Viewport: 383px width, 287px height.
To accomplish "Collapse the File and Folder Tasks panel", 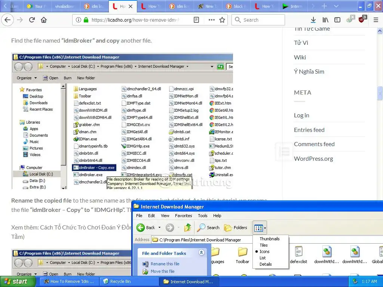I will [201, 253].
